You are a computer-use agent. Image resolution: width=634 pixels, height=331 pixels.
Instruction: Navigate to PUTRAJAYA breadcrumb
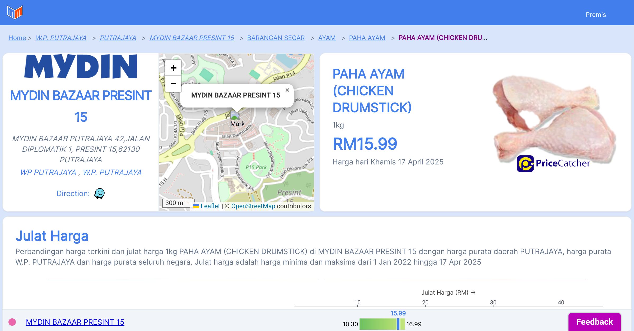[x=118, y=38]
